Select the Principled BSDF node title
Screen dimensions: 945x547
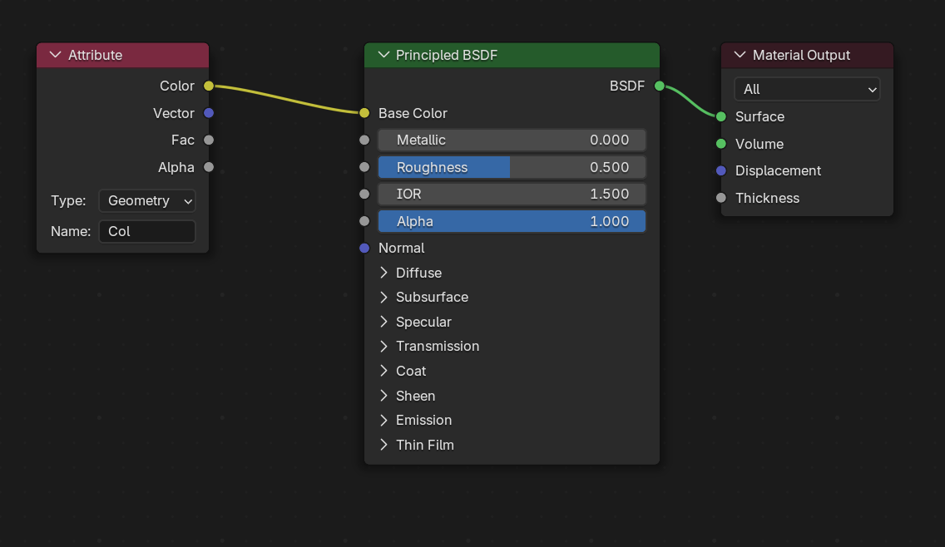[447, 55]
